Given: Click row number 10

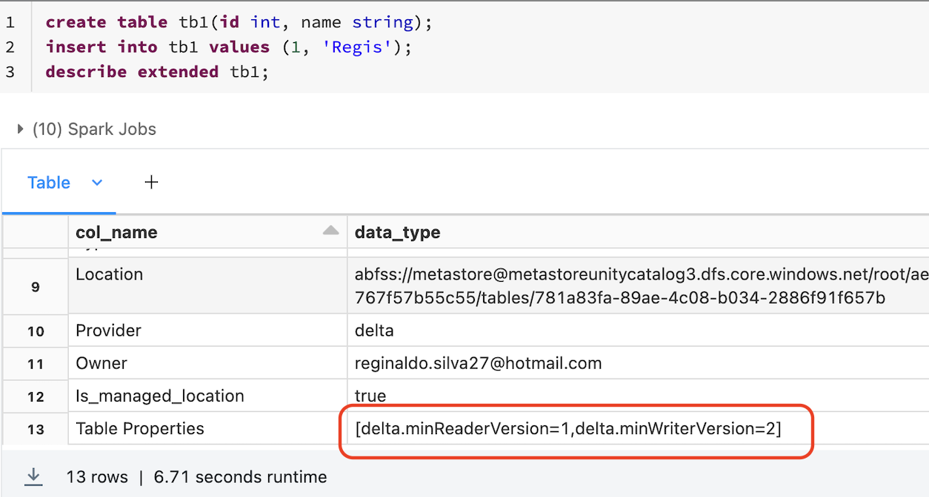Looking at the screenshot, I should [x=36, y=331].
